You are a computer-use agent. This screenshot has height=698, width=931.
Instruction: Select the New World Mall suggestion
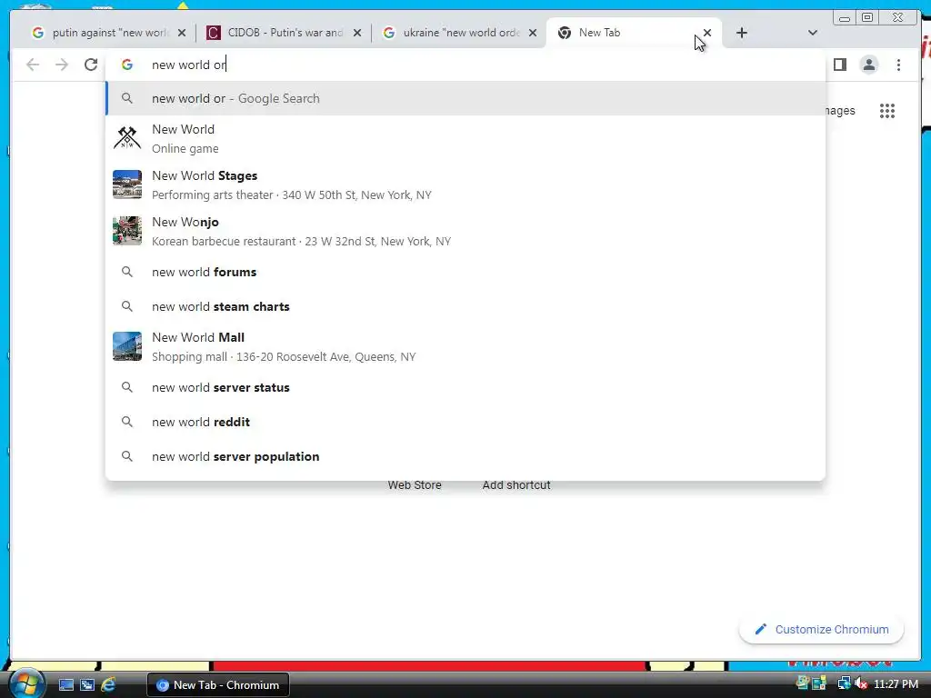[465, 346]
